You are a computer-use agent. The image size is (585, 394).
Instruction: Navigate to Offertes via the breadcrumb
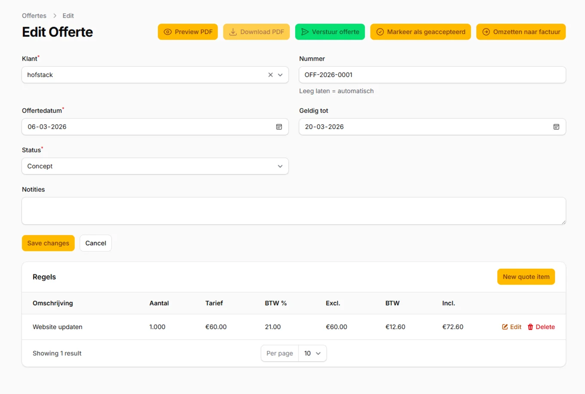pos(34,16)
